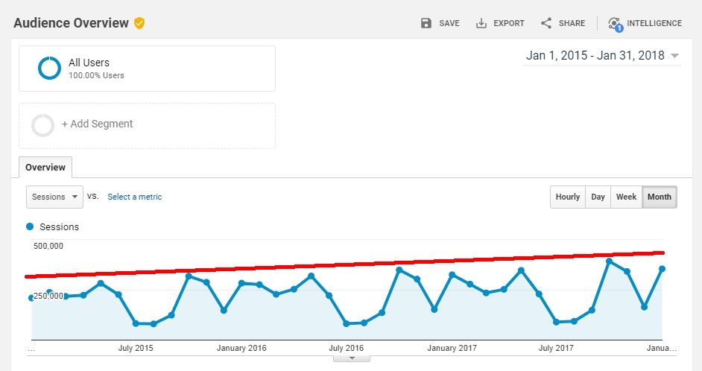702x371 pixels.
Task: Switch chart granularity to Day
Action: 598,197
